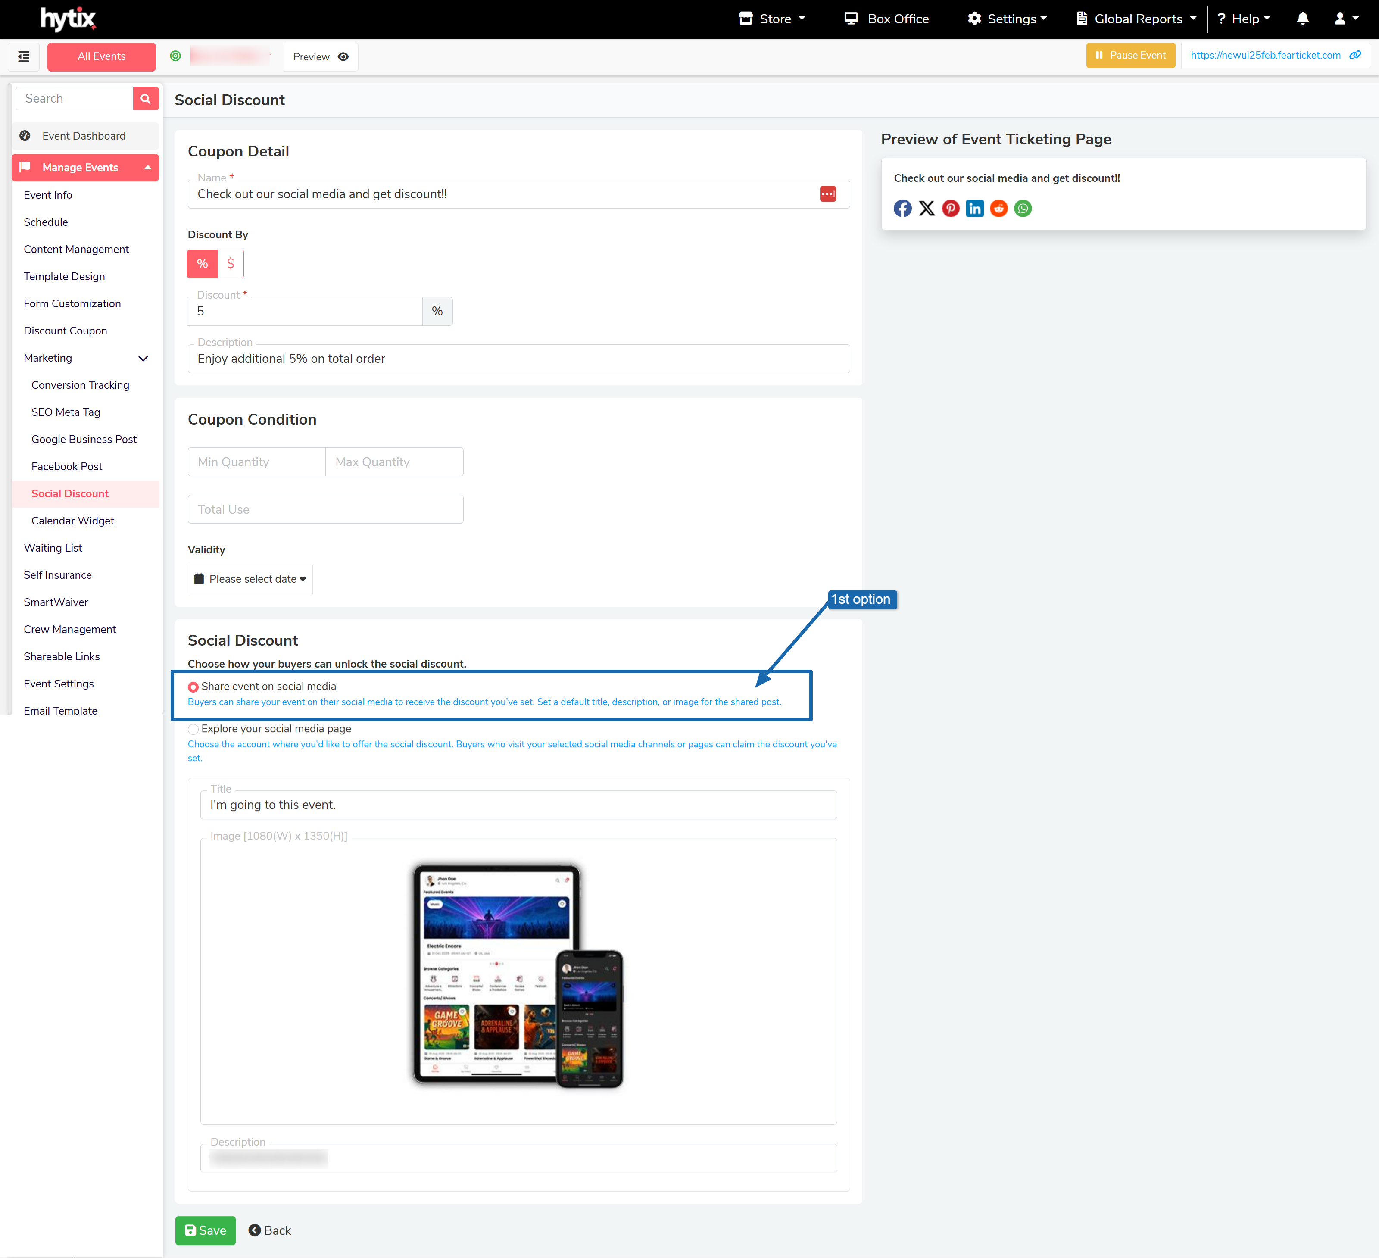The width and height of the screenshot is (1379, 1258).
Task: Open the notifications bell
Action: tap(1302, 19)
